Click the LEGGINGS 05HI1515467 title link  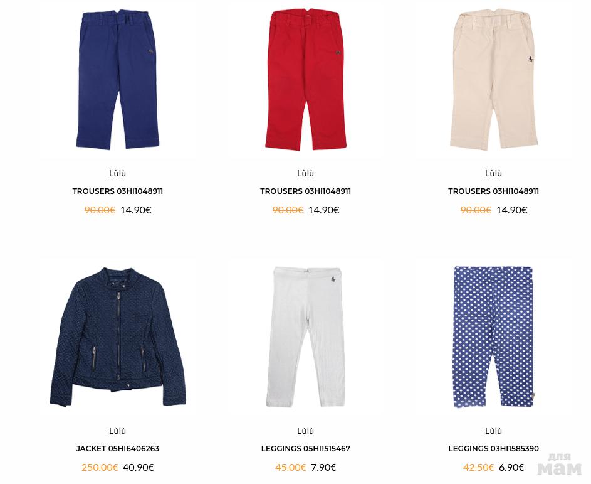tap(306, 448)
